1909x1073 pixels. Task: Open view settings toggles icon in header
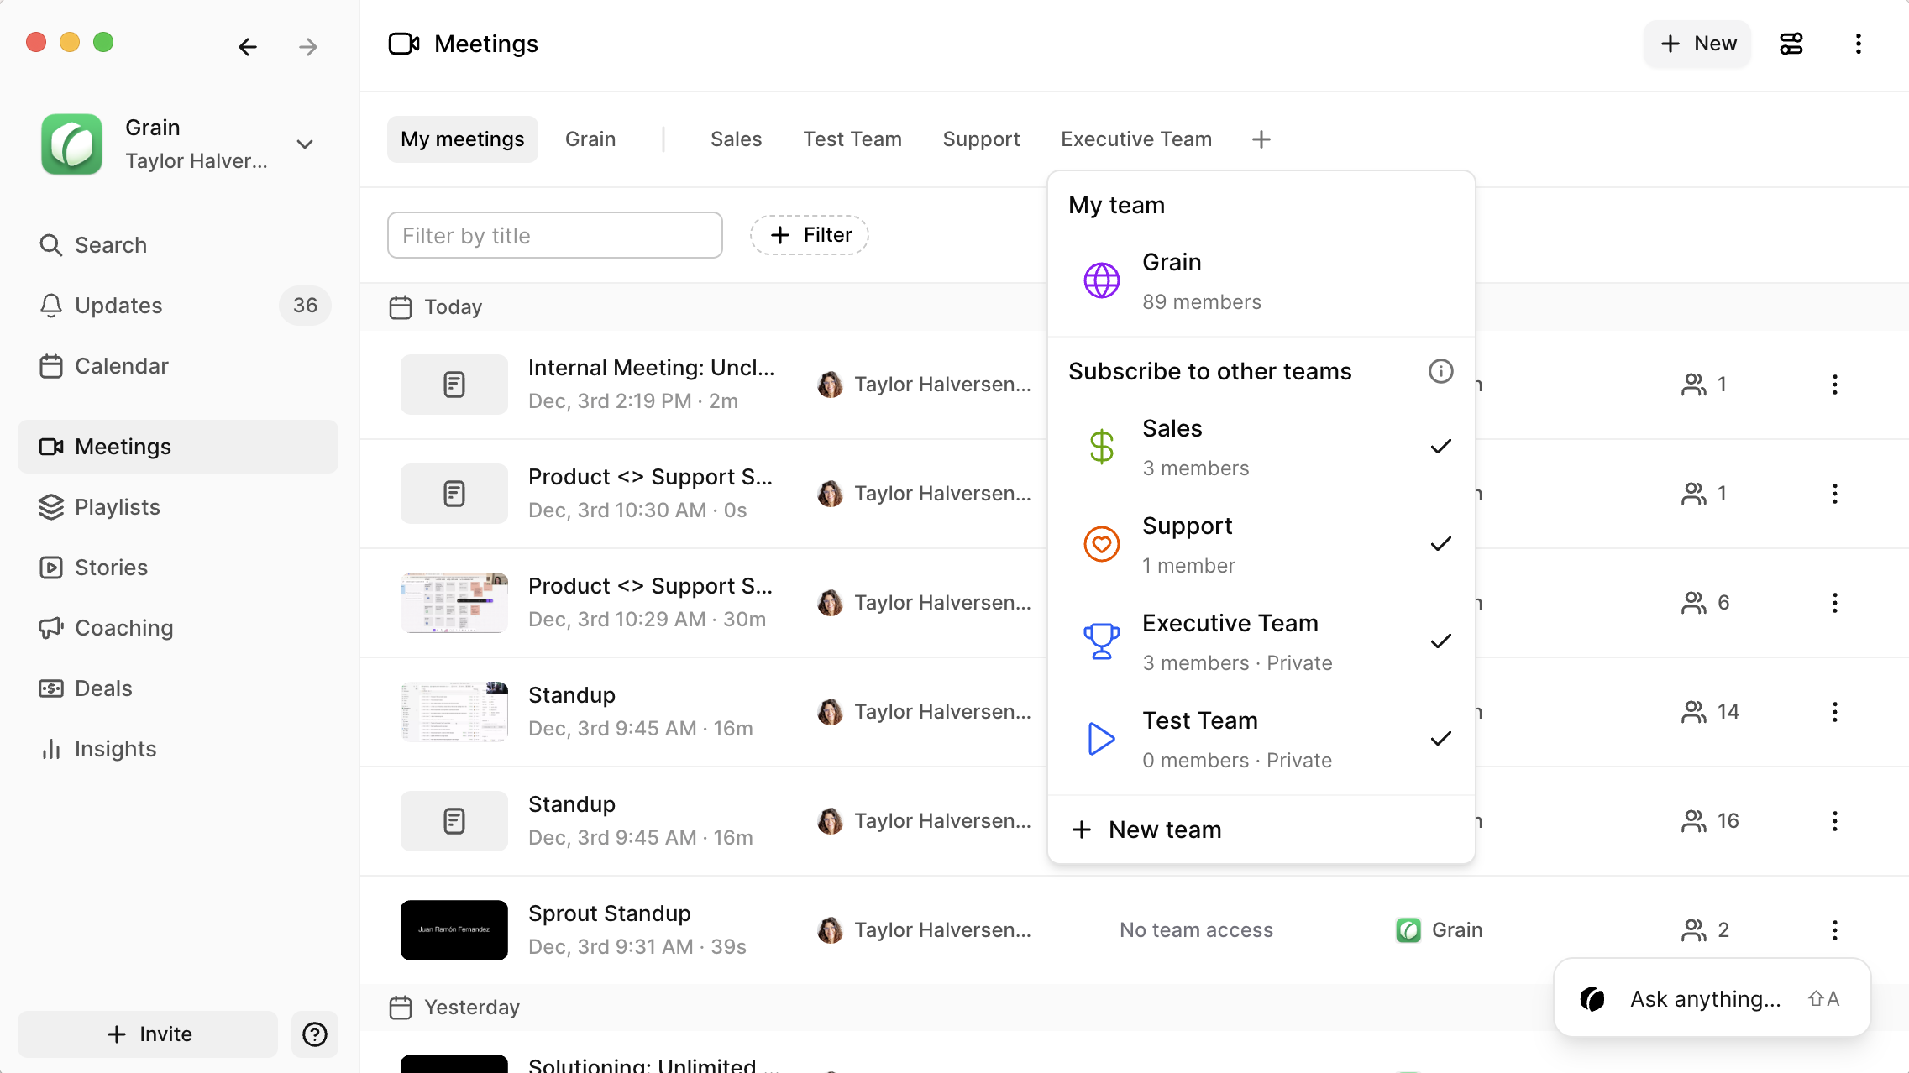(x=1791, y=44)
